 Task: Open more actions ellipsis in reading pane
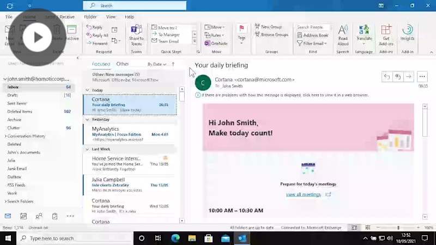pos(422,76)
